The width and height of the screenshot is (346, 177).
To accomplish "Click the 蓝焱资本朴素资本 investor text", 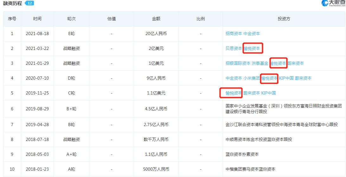I will pos(242,154).
